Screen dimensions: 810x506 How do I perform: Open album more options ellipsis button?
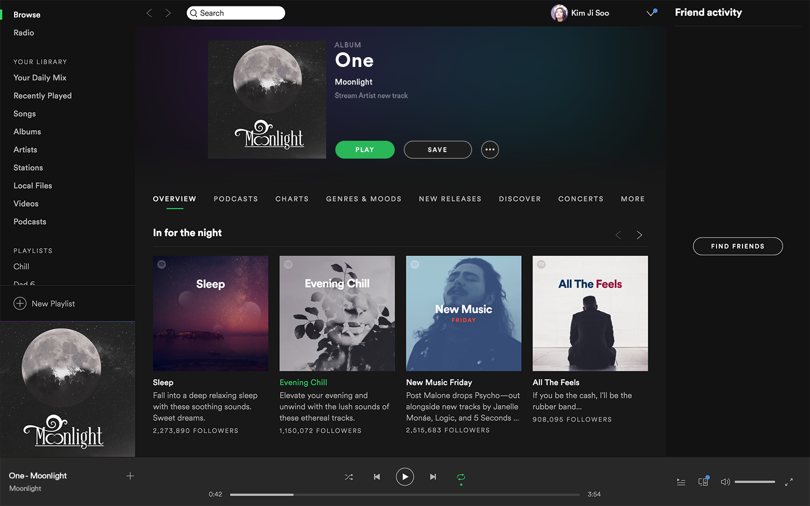(490, 149)
